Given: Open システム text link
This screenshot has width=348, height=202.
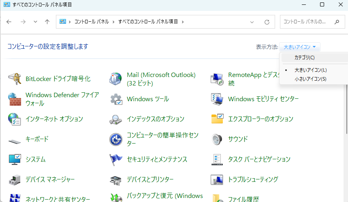Looking at the screenshot, I should point(36,159).
